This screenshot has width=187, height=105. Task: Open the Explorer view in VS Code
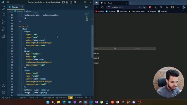4,8
